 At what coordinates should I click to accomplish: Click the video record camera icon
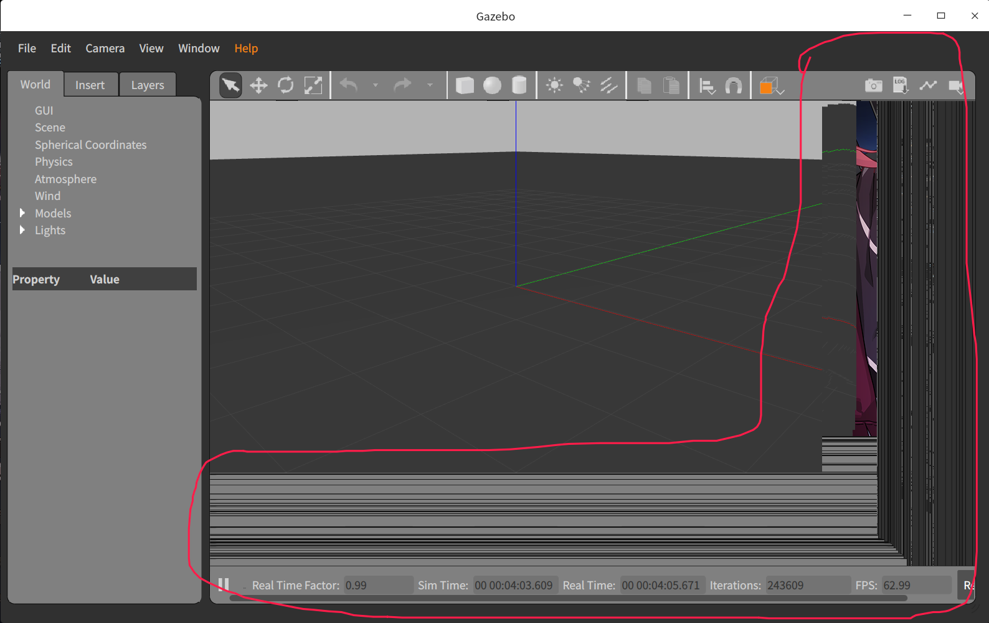pyautogui.click(x=956, y=86)
